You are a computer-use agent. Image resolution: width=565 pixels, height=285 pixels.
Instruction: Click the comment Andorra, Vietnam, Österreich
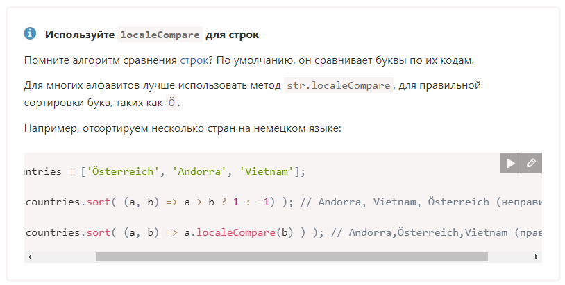(403, 202)
